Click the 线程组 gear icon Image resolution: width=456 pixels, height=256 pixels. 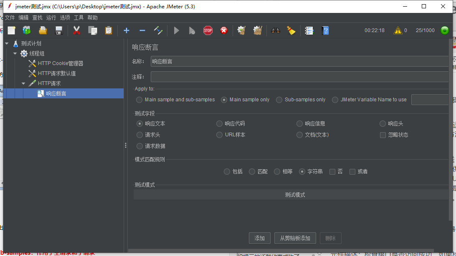point(24,53)
